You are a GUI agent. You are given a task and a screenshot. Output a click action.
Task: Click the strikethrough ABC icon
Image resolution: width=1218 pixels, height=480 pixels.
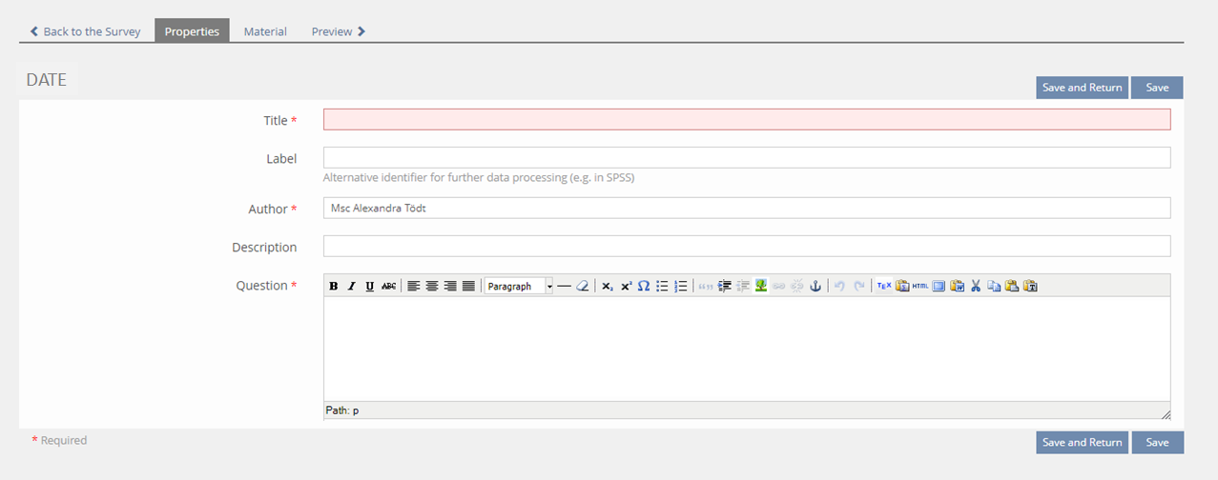pos(388,286)
